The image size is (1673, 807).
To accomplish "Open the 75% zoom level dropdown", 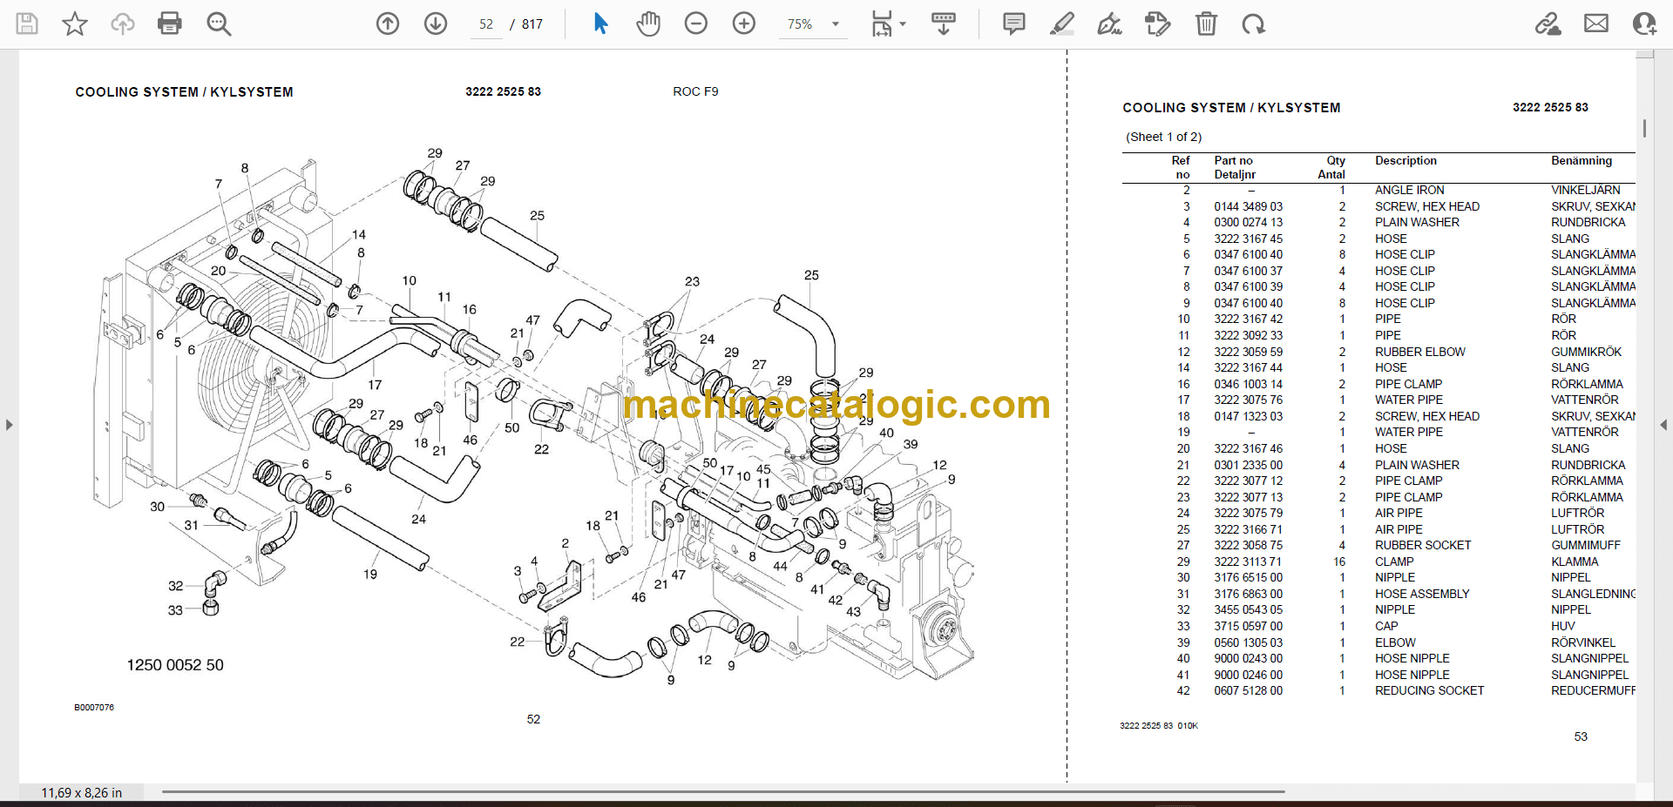I will click(x=812, y=24).
